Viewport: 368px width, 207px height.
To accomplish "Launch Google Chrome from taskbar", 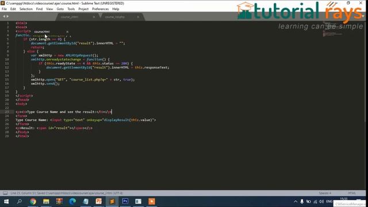I will click(33, 201).
